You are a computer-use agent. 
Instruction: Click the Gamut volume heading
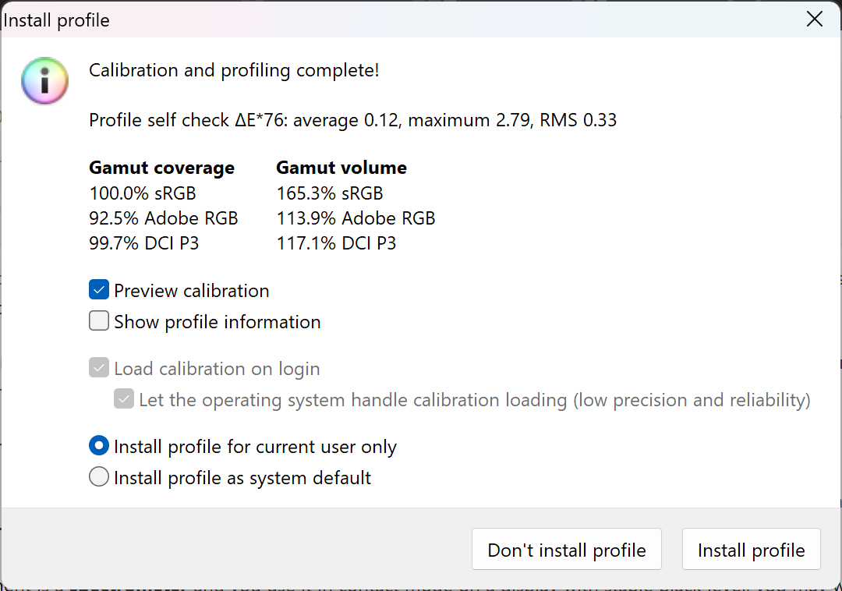coord(341,168)
